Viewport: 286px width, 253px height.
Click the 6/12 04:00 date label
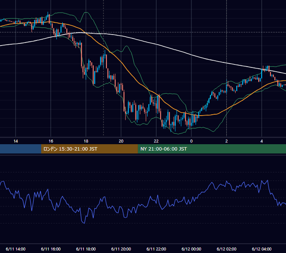click(x=262, y=249)
